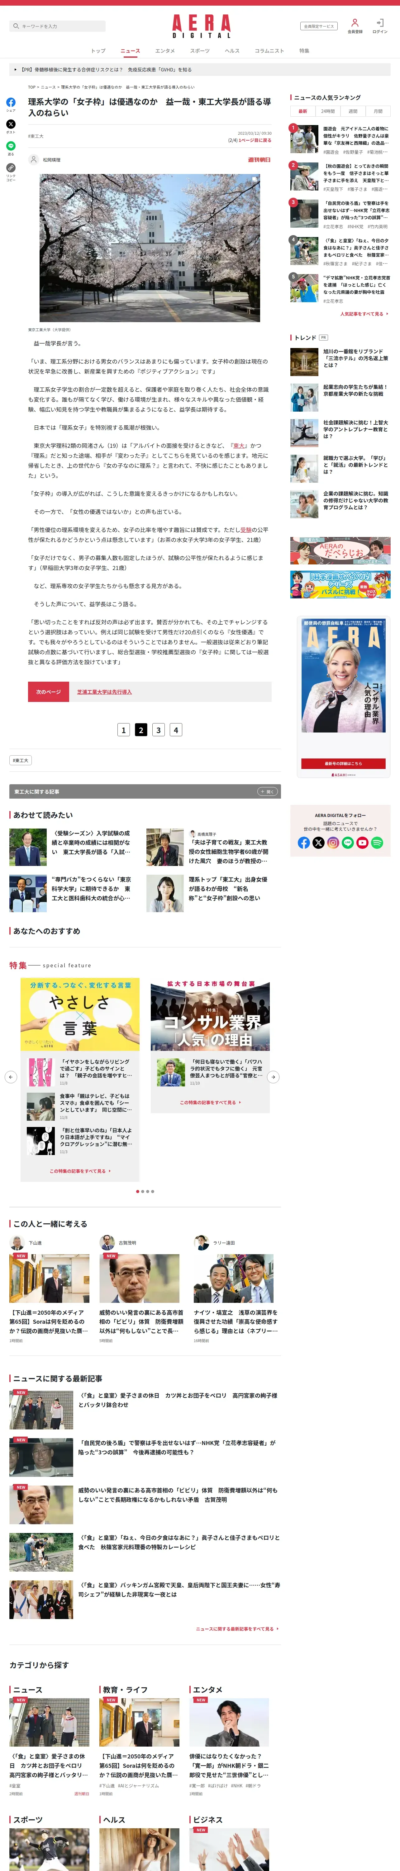Post the article on X

point(11,124)
